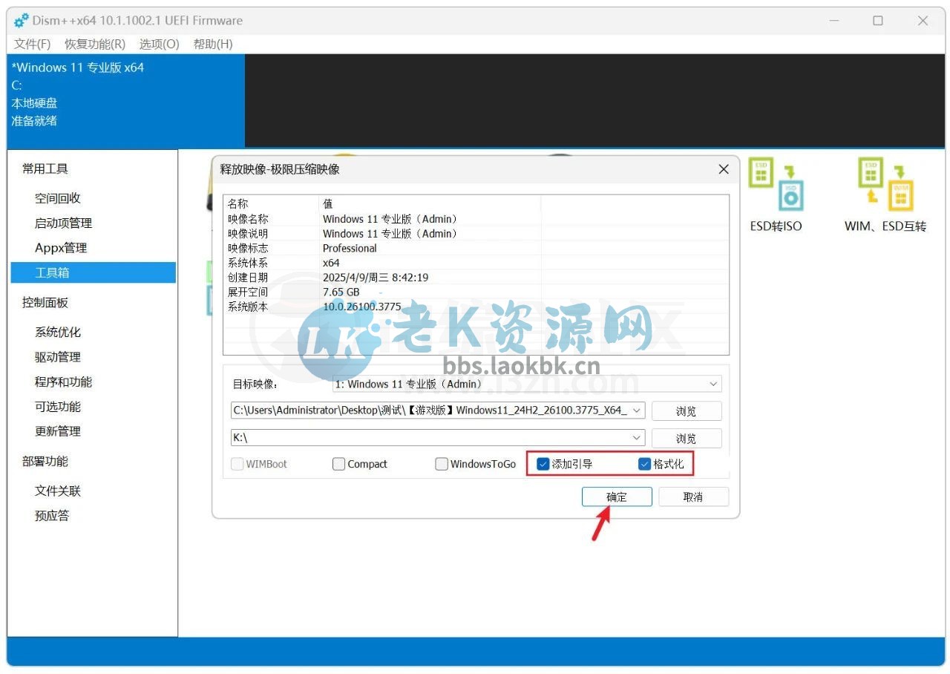The image size is (950, 674).
Task: Click the K:\ destination input field
Action: [430, 438]
